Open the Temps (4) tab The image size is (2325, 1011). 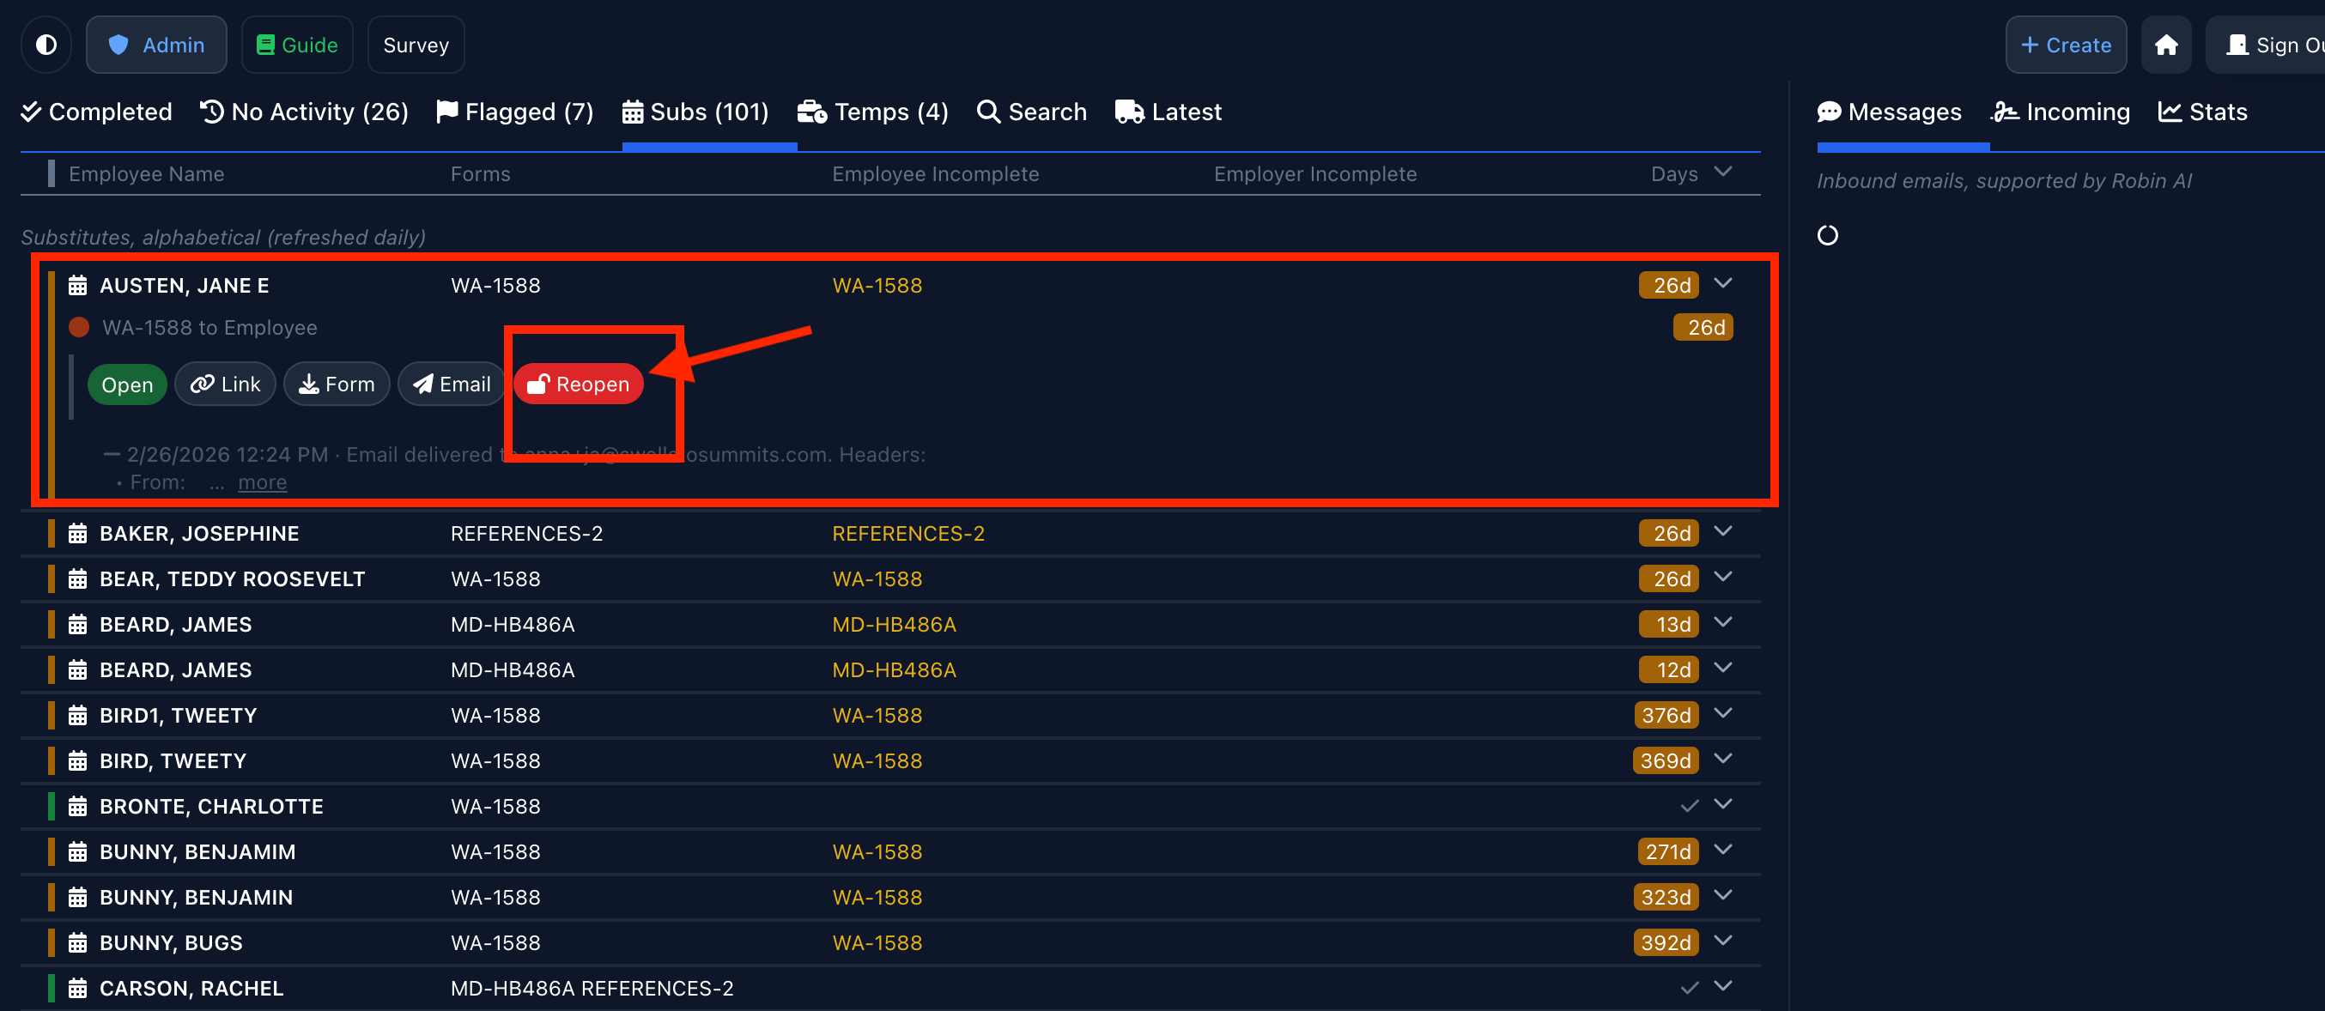click(873, 112)
